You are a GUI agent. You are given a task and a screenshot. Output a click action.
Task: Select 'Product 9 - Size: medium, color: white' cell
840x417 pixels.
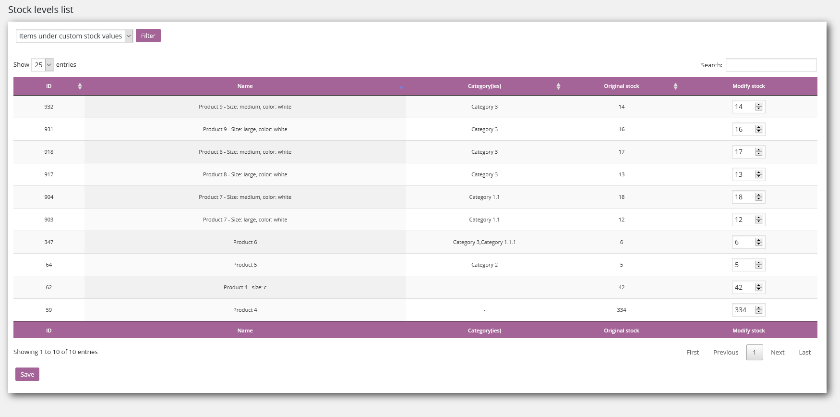(245, 107)
